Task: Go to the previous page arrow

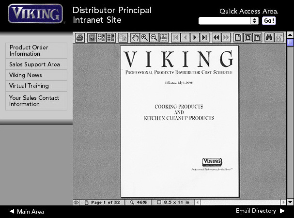Action: pyautogui.click(x=185, y=38)
